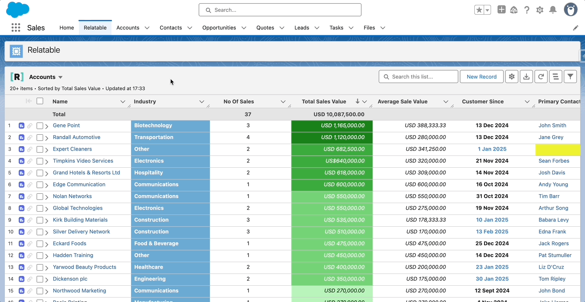Check the Northwood Marketing row checkbox
Screen dimensions: 585x302
point(40,291)
